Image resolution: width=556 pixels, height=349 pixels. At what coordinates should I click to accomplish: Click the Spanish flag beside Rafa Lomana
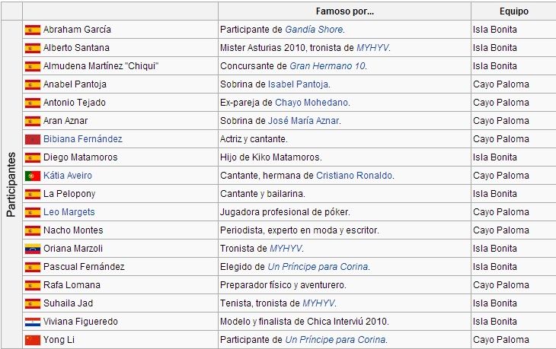click(x=33, y=285)
